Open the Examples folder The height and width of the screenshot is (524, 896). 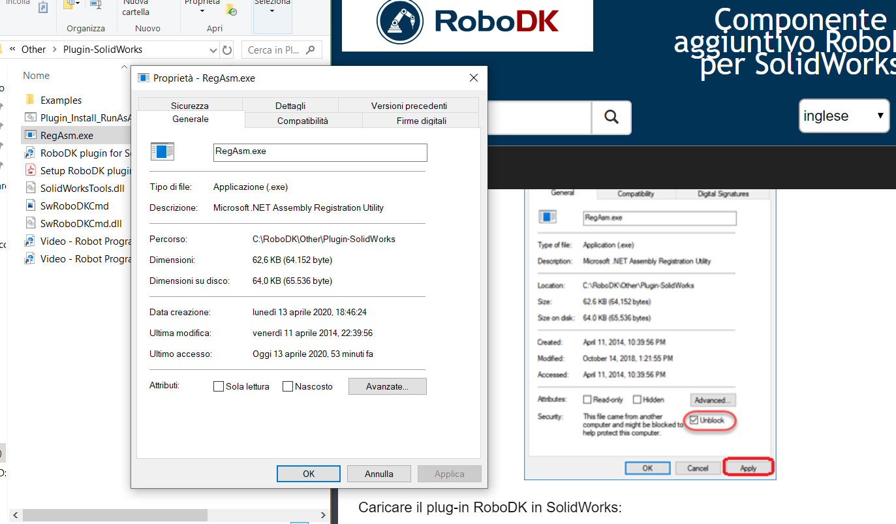pos(61,100)
